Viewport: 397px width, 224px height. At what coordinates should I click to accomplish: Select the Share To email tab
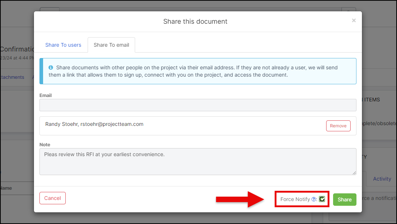(x=111, y=45)
